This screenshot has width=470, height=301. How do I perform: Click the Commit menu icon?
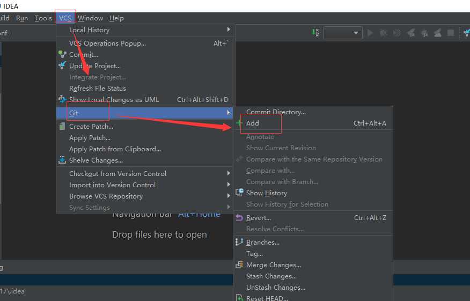[62, 54]
